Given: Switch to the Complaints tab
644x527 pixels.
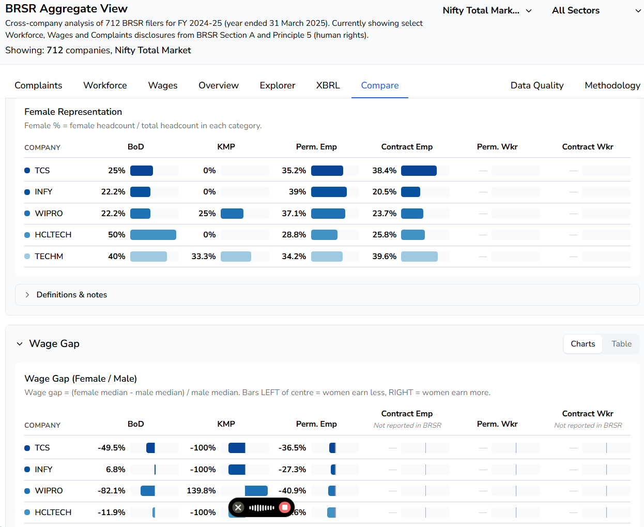Looking at the screenshot, I should [38, 85].
